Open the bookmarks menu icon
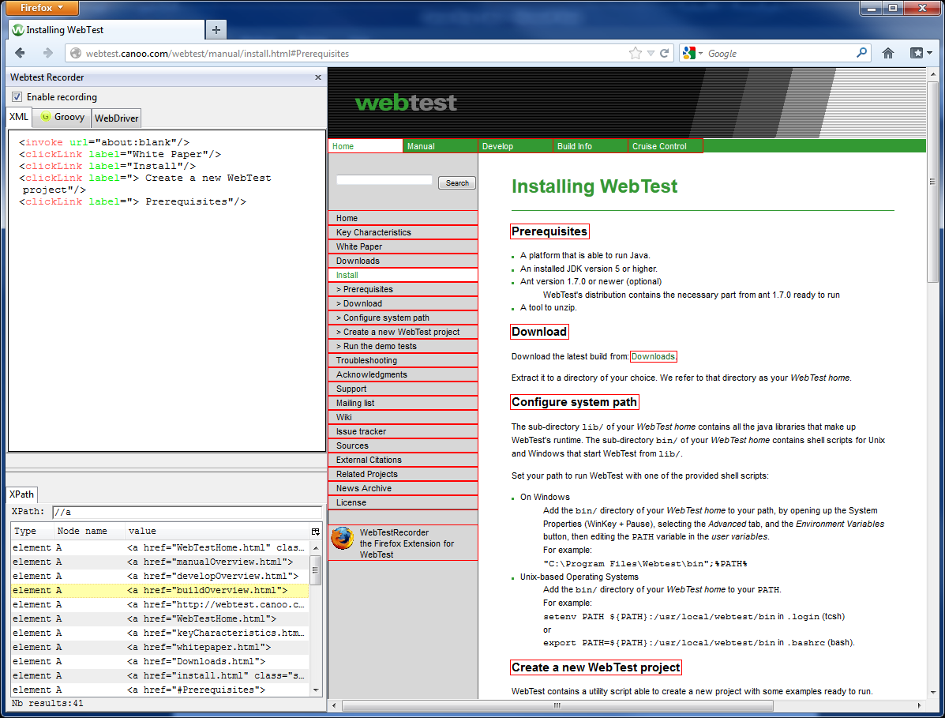The width and height of the screenshot is (945, 718). click(x=921, y=53)
